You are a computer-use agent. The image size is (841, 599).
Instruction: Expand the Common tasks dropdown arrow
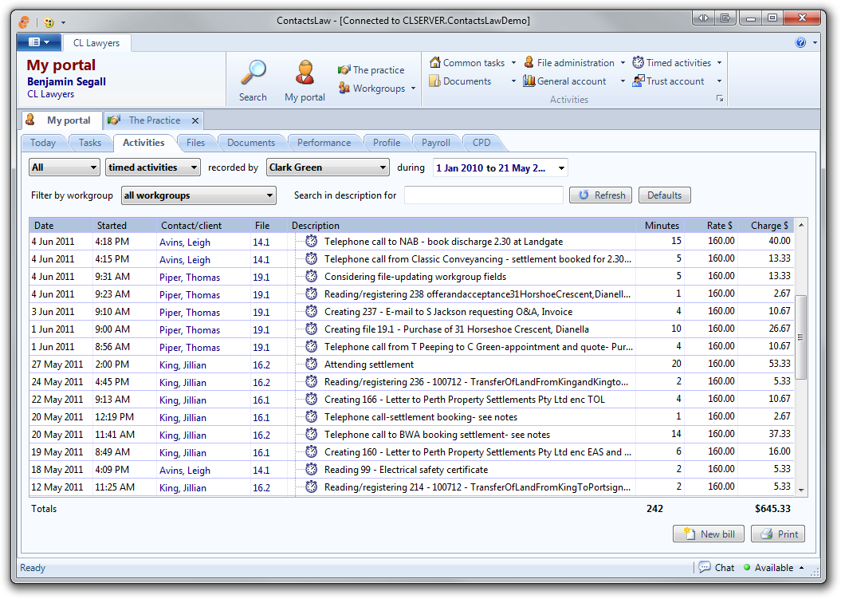pos(513,63)
